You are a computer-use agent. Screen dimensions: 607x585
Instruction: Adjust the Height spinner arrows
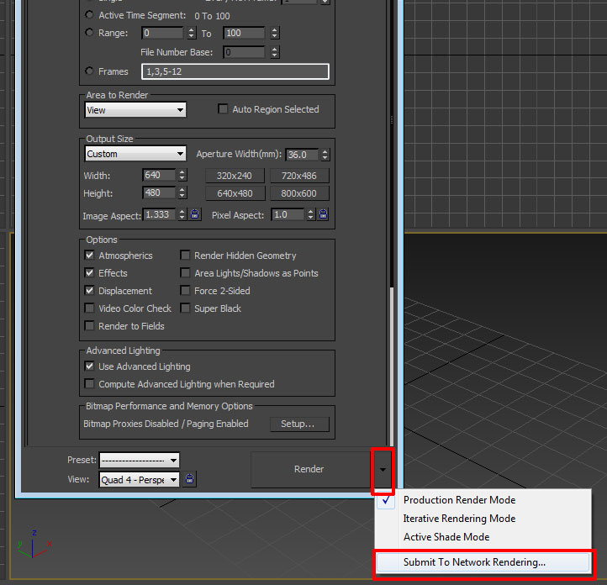click(182, 192)
